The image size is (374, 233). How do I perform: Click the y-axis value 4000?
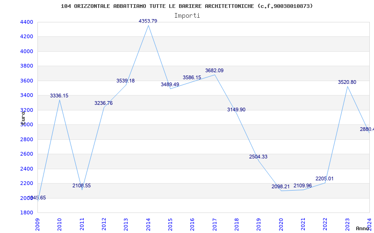tap(27, 51)
